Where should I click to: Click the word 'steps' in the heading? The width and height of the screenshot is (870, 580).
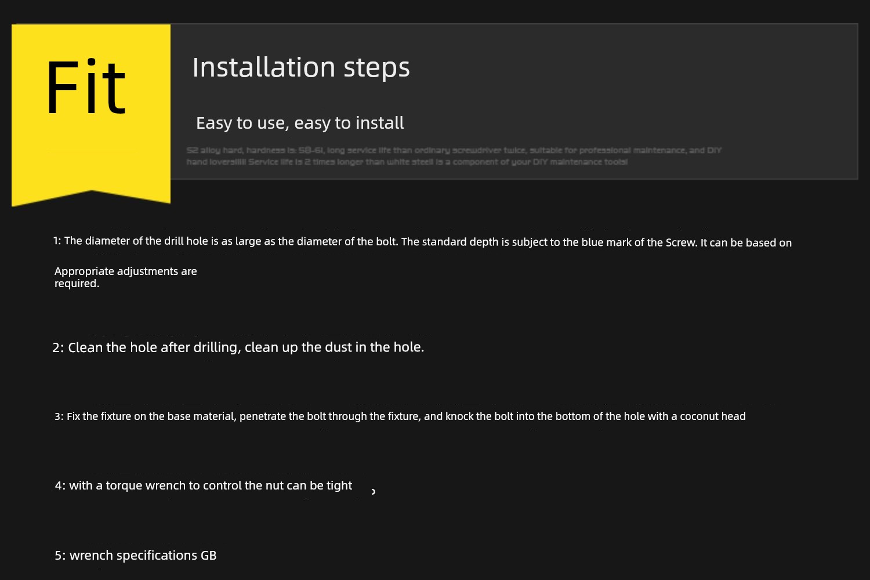pyautogui.click(x=376, y=68)
